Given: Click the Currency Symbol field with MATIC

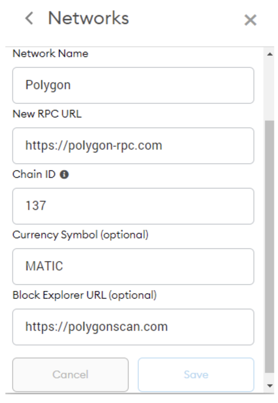Looking at the screenshot, I should click(x=133, y=266).
